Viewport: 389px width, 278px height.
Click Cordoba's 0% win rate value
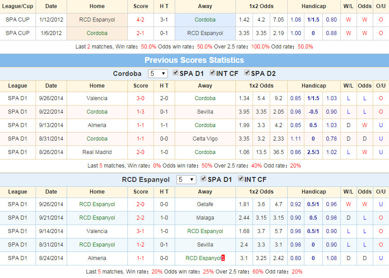click(x=157, y=166)
